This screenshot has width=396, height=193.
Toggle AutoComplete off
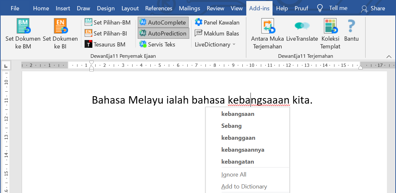(x=163, y=22)
